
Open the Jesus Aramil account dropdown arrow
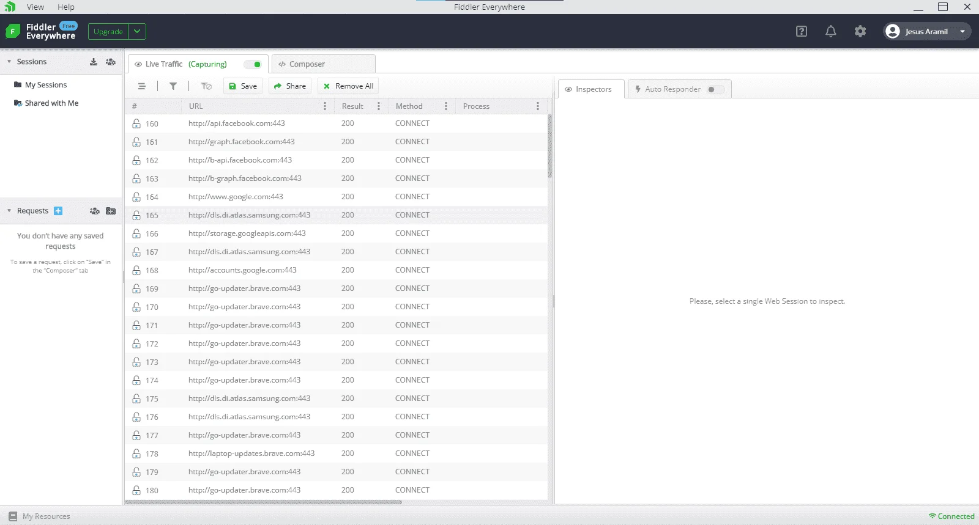click(x=962, y=32)
